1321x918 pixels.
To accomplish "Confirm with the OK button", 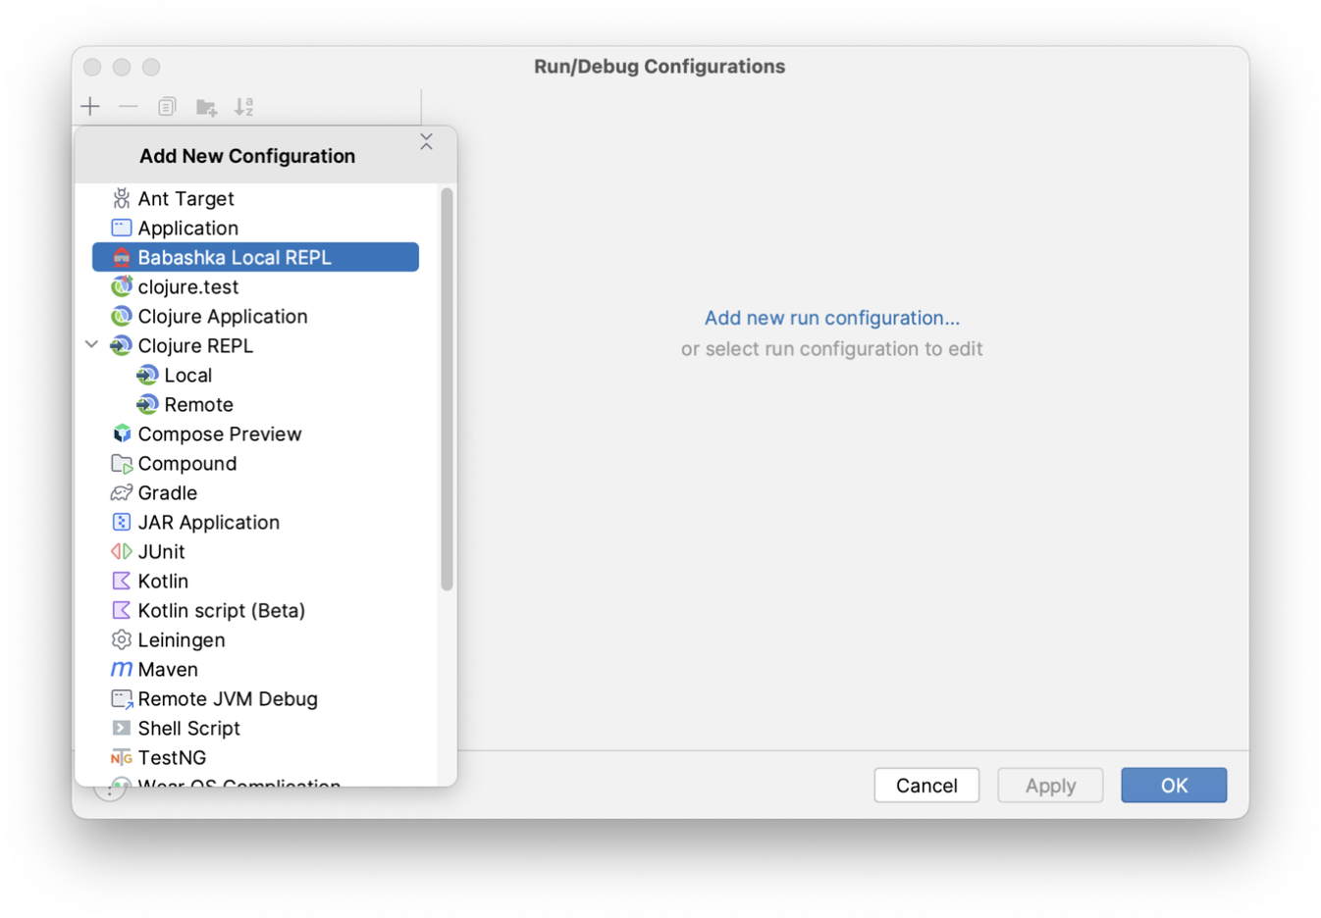I will [x=1174, y=786].
